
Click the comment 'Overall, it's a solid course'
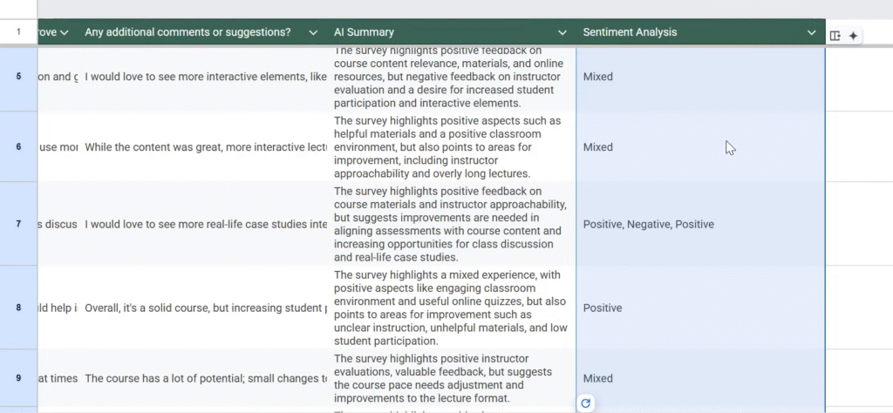click(204, 308)
